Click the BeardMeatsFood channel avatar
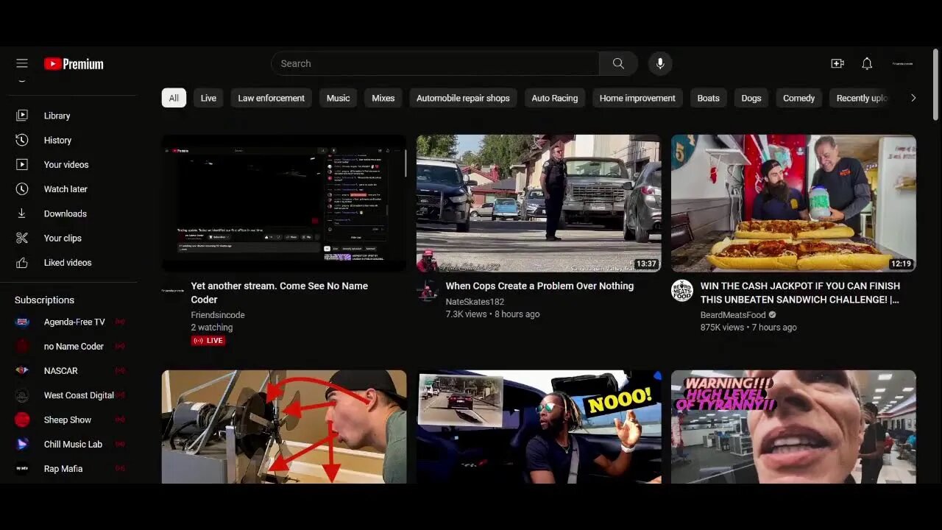Screen dimensions: 942x530 pos(682,291)
